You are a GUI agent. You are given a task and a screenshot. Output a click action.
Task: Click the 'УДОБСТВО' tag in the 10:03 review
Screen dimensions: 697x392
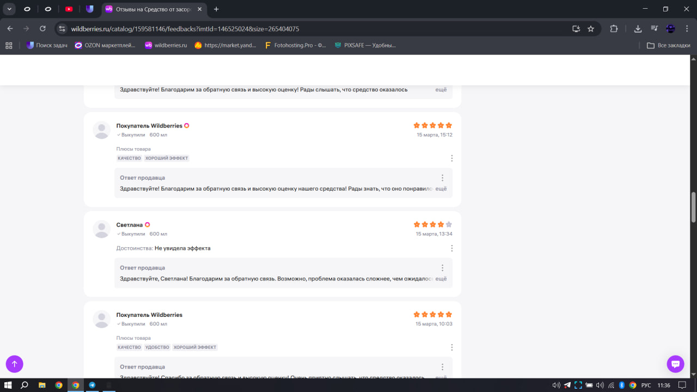click(x=157, y=347)
